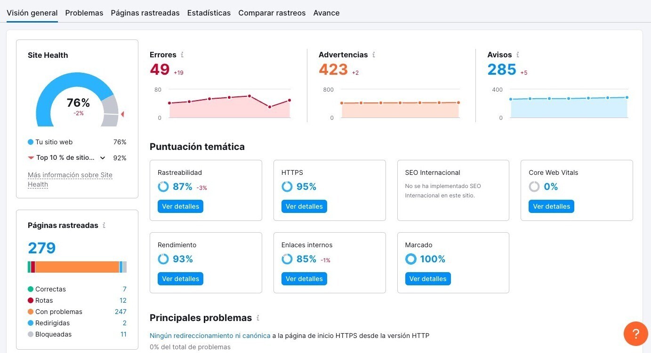Click the Enlaces internos donut icon
This screenshot has height=353, width=651.
[x=287, y=259]
